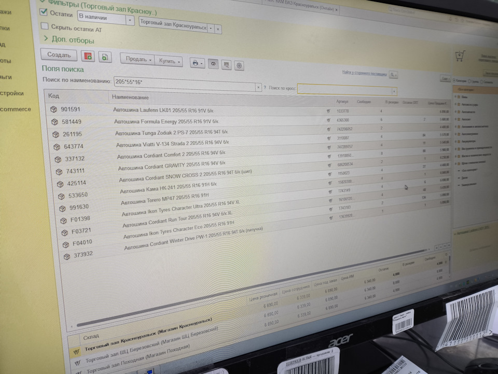Select the Группы radio button
The image size is (498, 374).
(x=470, y=81)
